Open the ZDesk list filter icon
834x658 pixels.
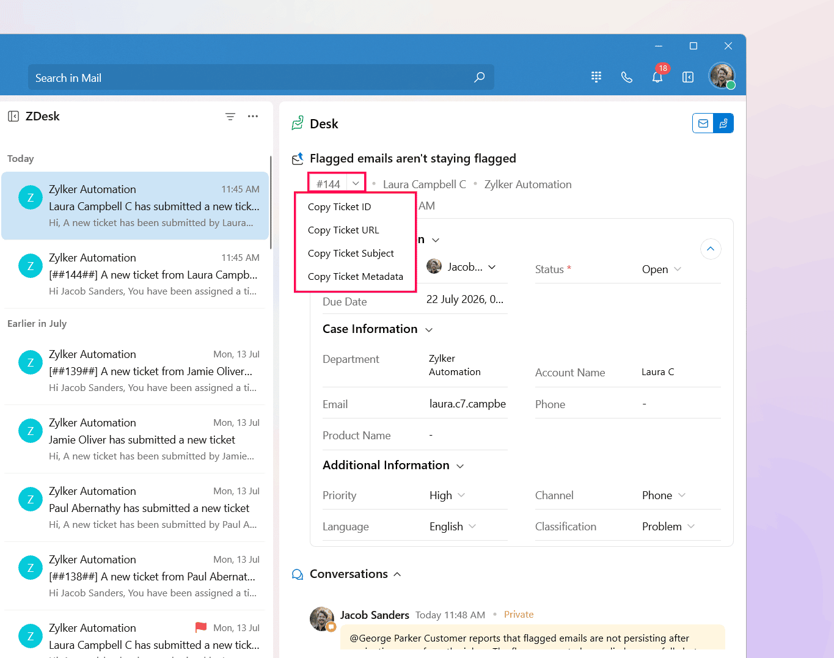click(230, 116)
